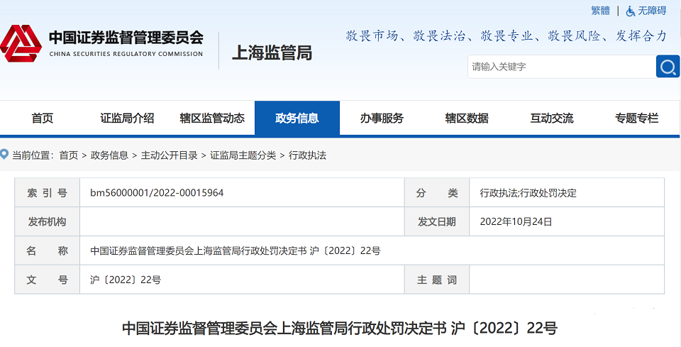681x347 pixels.
Task: Open the 辖区监管动态 nav tab
Action: (x=212, y=118)
